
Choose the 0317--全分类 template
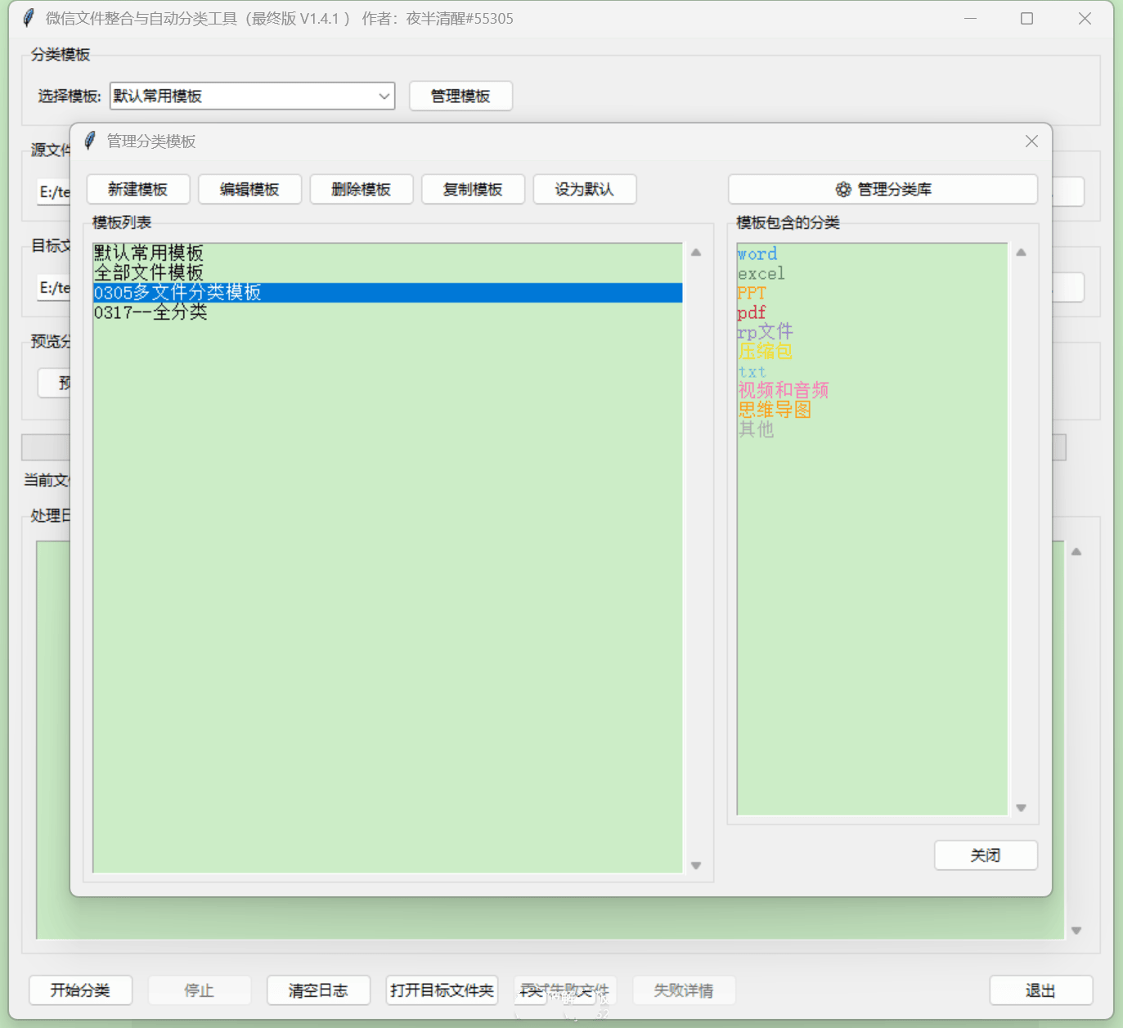150,312
